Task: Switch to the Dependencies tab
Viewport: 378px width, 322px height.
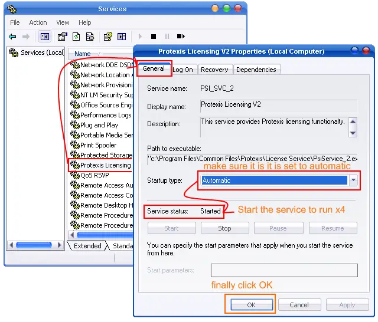Action: pos(256,70)
